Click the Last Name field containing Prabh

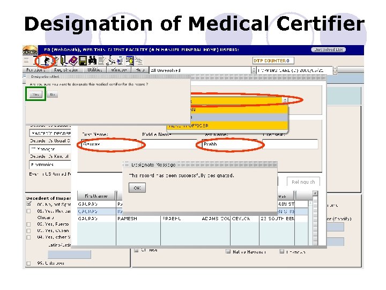point(229,144)
